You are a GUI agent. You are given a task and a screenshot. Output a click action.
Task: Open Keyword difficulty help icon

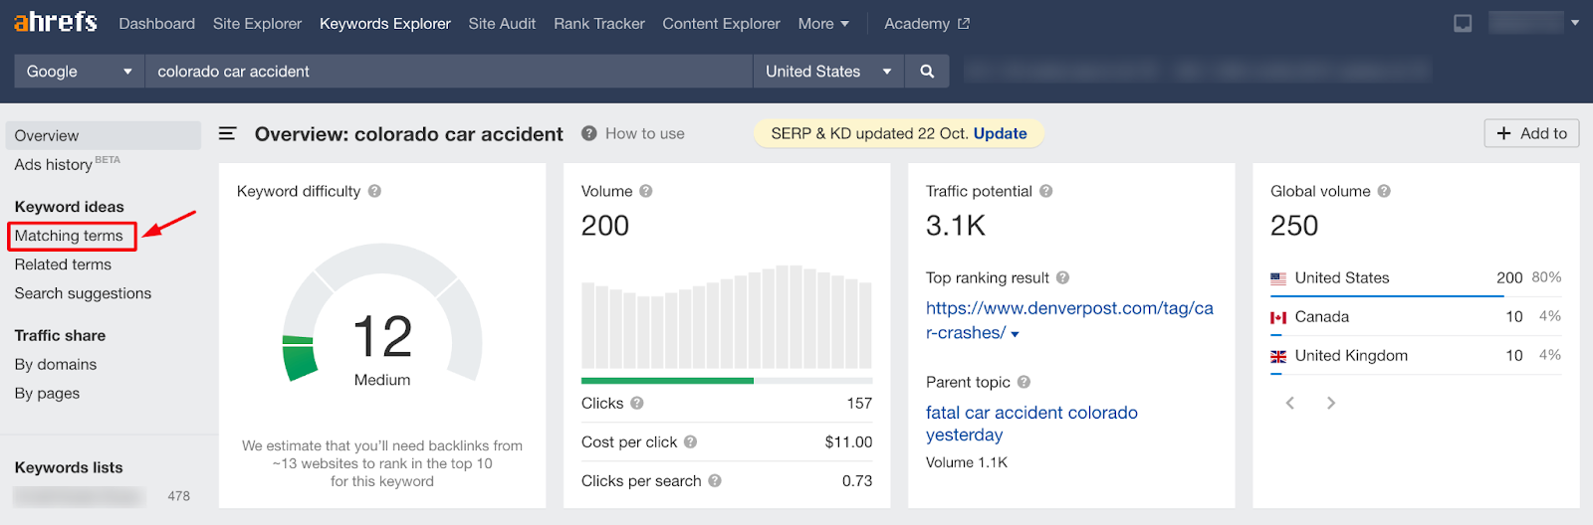(x=374, y=191)
